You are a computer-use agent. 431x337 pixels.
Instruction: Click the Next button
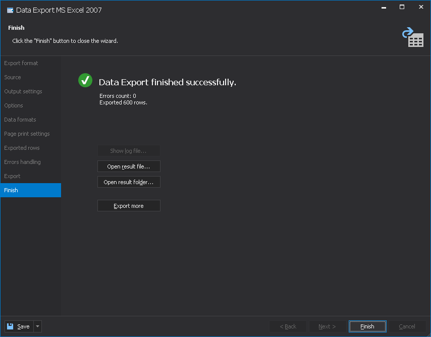click(328, 326)
